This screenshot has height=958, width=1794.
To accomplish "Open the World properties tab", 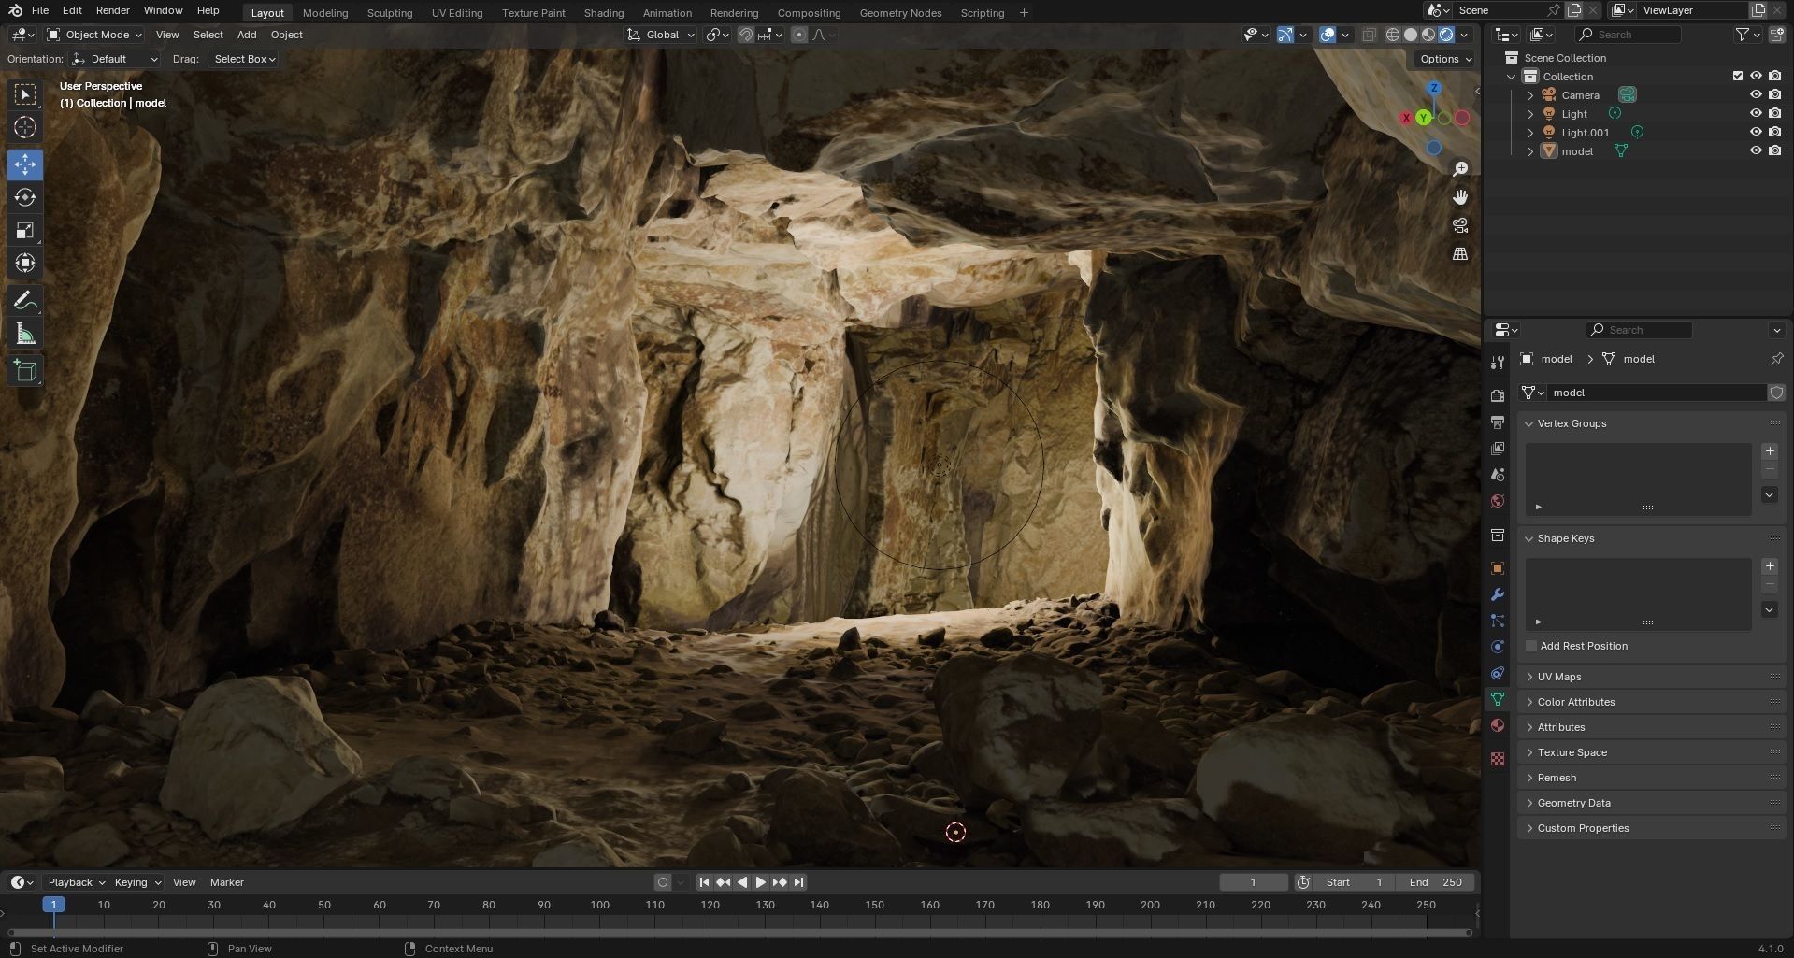I will coord(1498,501).
